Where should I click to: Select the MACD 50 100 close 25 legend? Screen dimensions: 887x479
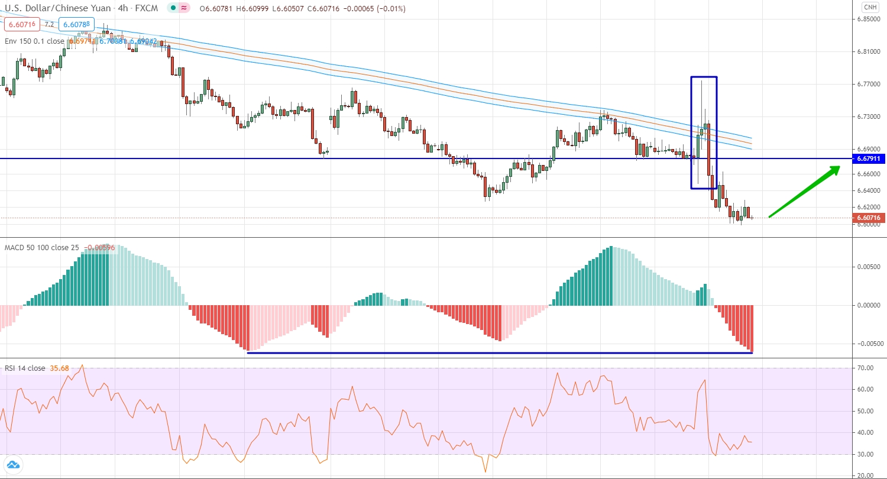click(x=42, y=247)
